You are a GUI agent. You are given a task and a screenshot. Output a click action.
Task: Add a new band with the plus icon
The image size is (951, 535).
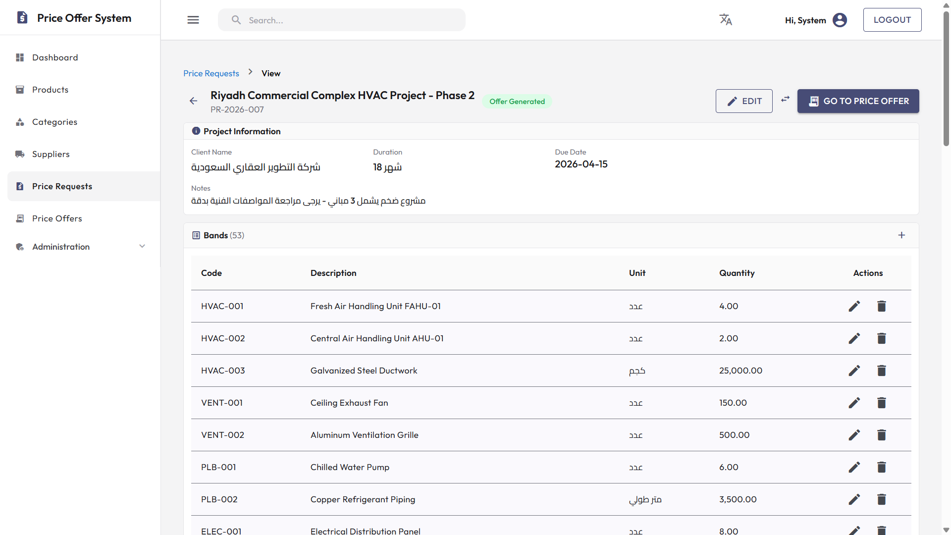901,235
